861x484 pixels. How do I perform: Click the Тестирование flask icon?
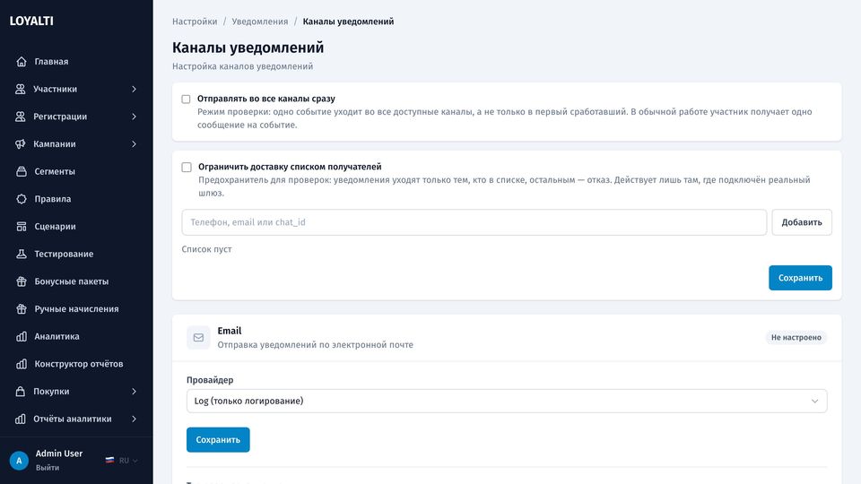22,254
